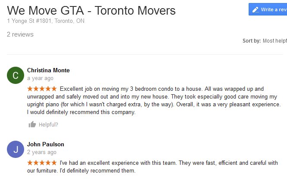Click the last star of John Paulson's rating
Screen dimensions: 287x179
54,163
